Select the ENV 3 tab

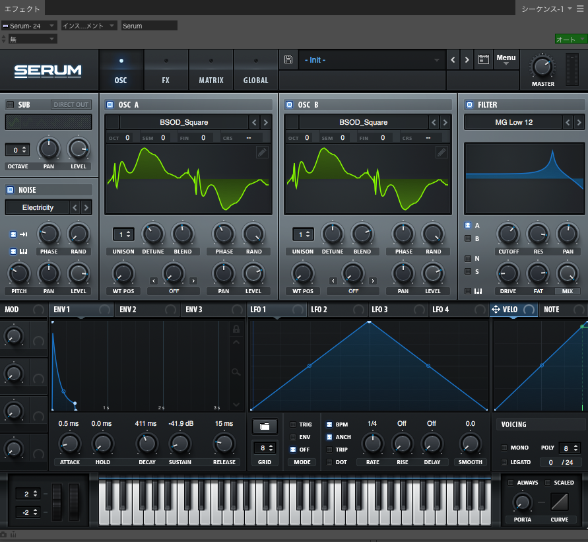click(212, 310)
